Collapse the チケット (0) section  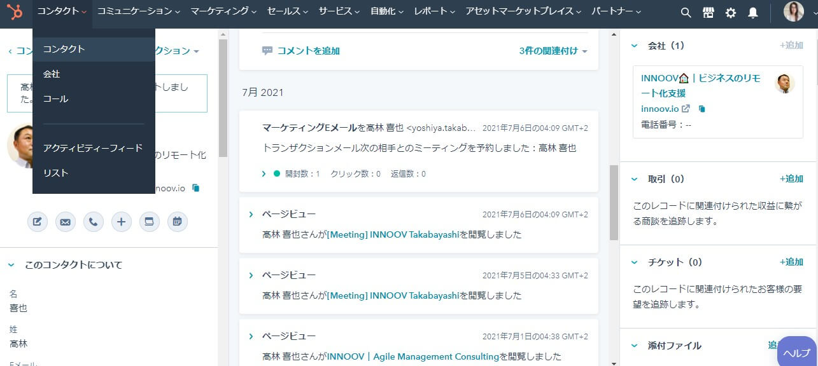[x=634, y=262]
